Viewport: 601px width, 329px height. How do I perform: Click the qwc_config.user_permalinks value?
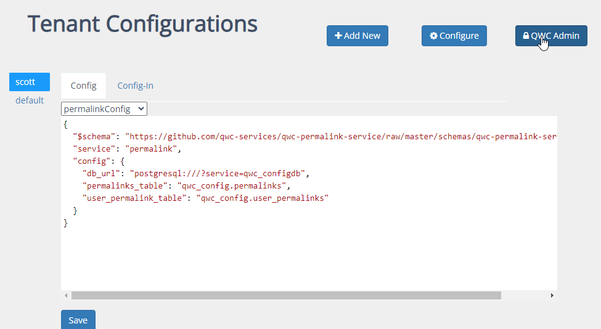coord(262,198)
